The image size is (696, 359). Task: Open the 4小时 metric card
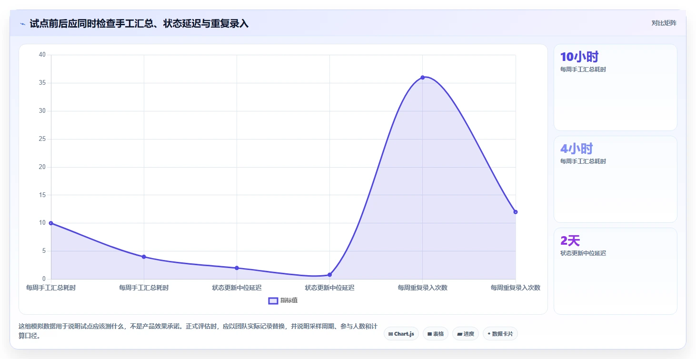(615, 179)
